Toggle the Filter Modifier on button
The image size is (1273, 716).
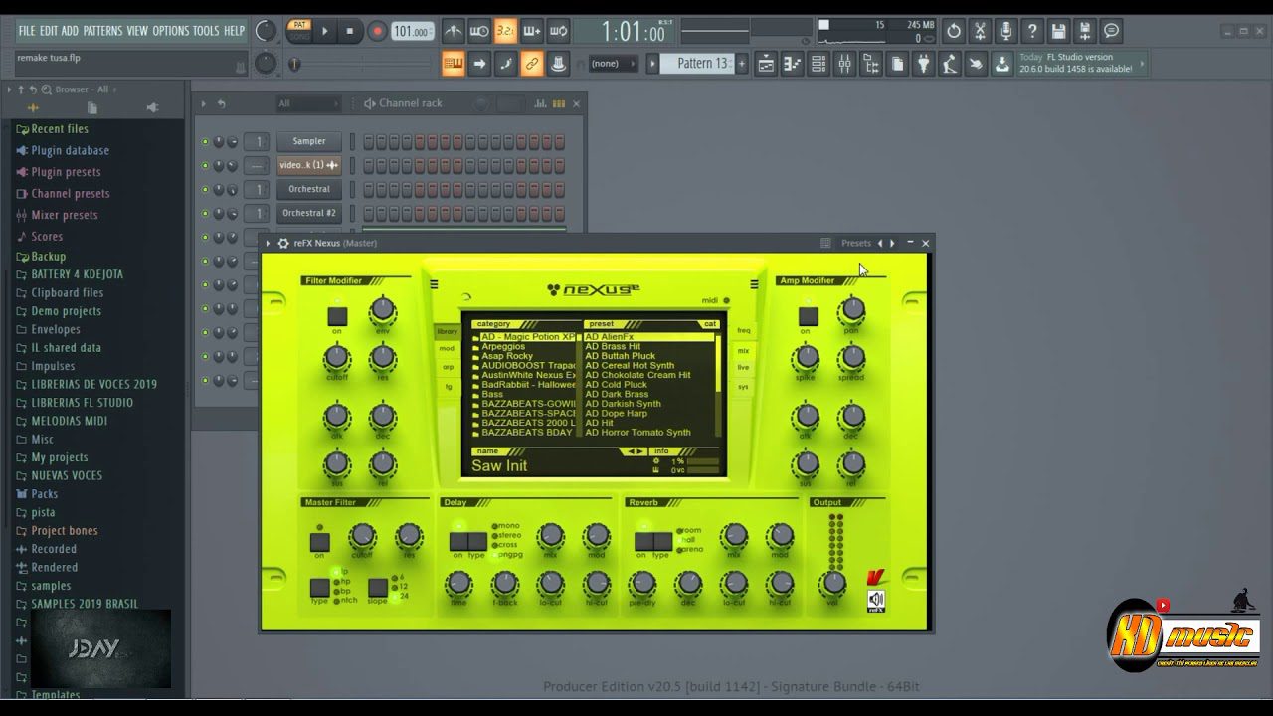coord(337,316)
